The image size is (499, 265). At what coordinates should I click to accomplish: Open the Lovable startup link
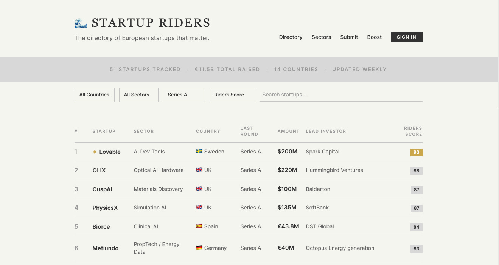pos(110,152)
